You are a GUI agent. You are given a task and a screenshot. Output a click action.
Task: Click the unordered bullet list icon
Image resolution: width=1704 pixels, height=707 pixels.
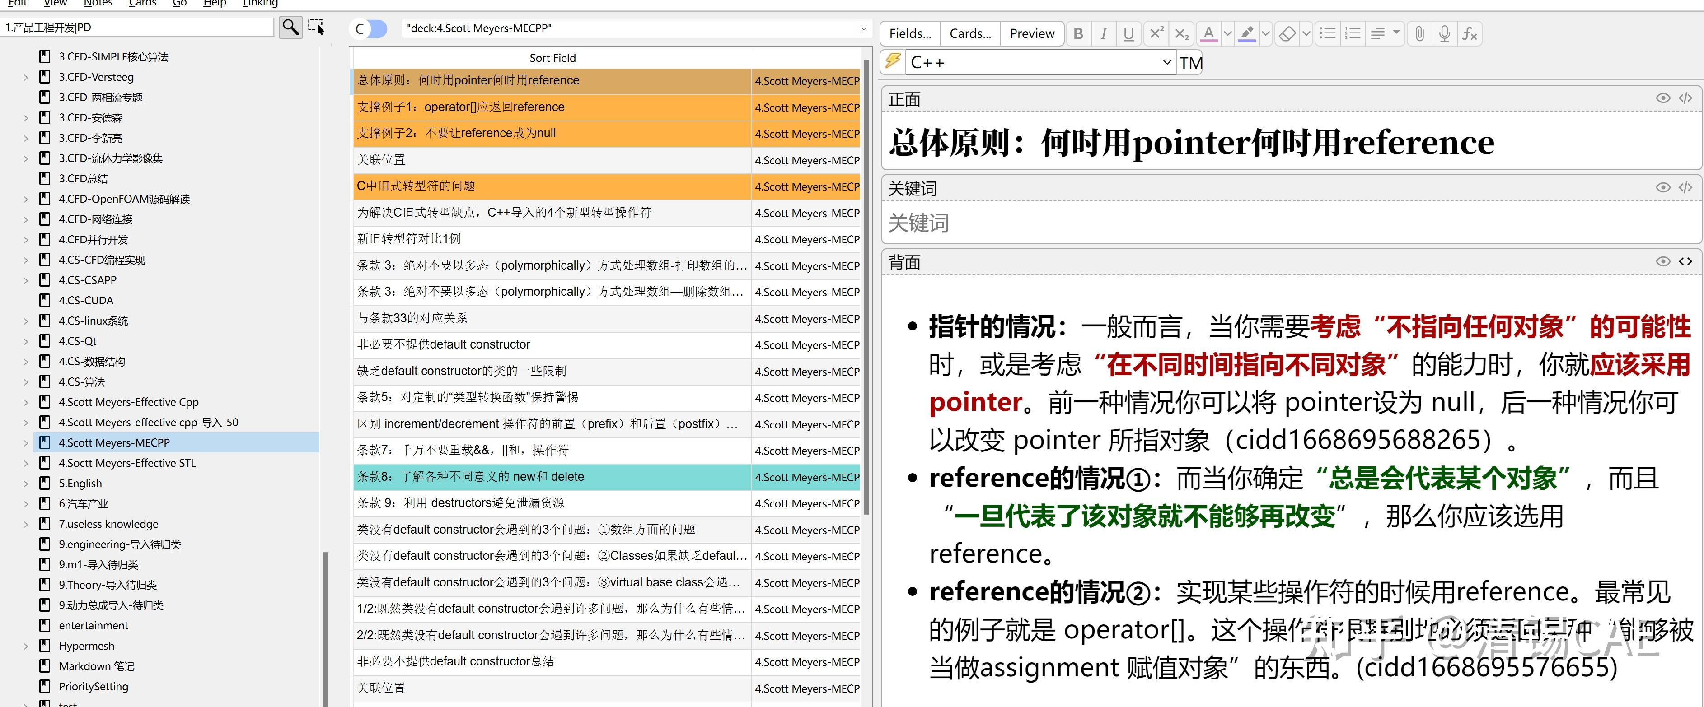[x=1327, y=34]
